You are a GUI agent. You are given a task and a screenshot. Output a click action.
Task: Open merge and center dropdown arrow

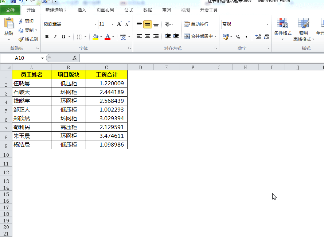point(215,36)
